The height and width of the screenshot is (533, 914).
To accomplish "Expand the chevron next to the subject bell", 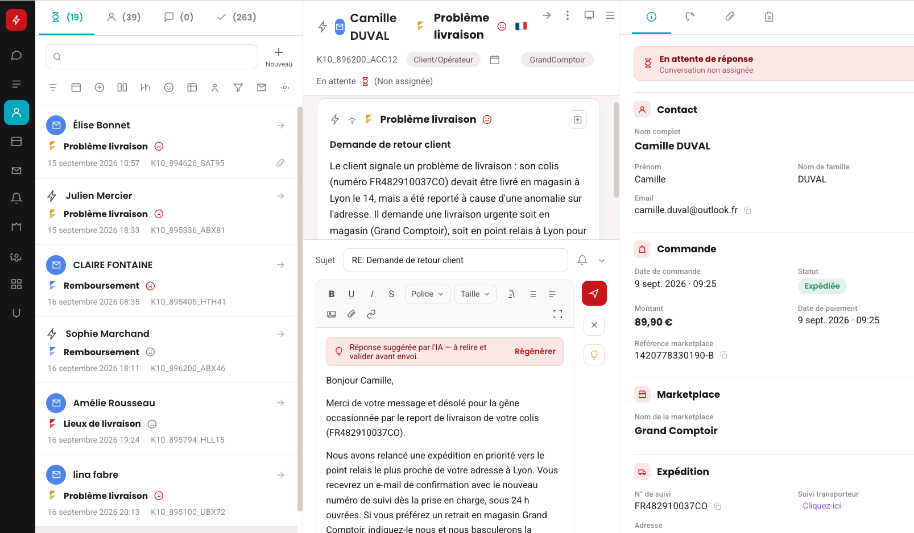I will coord(602,260).
